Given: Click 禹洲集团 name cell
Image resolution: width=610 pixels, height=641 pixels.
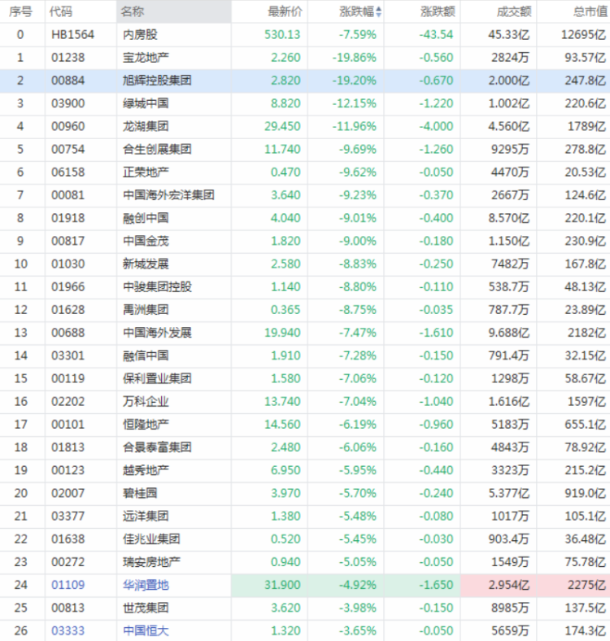Looking at the screenshot, I should [x=146, y=309].
